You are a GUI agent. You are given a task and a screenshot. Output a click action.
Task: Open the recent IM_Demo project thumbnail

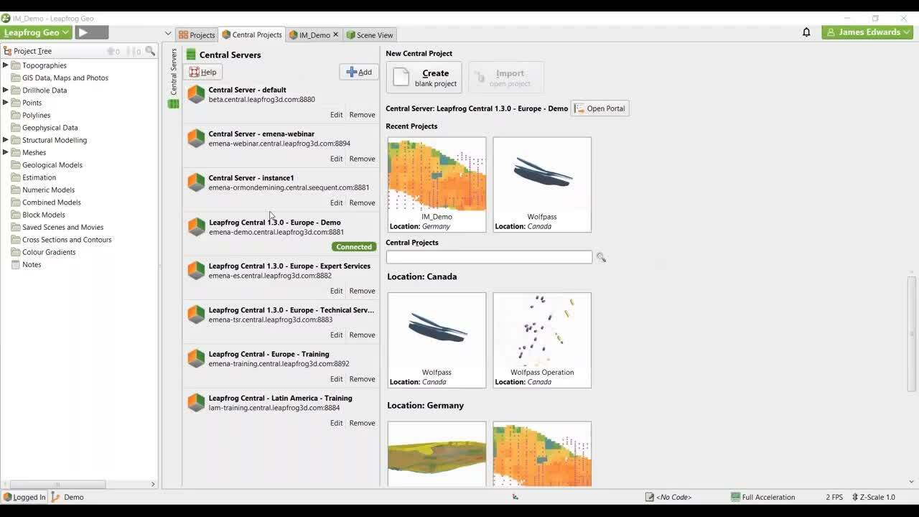coord(437,185)
